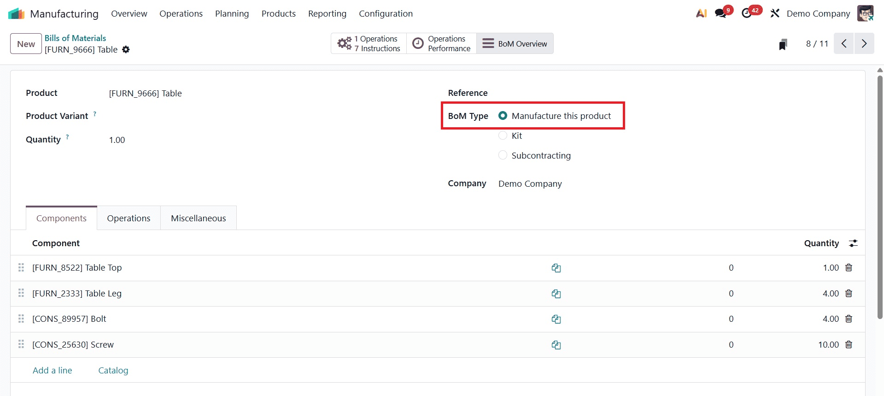This screenshot has width=884, height=396.
Task: Delete the Table Top component line
Action: point(849,267)
